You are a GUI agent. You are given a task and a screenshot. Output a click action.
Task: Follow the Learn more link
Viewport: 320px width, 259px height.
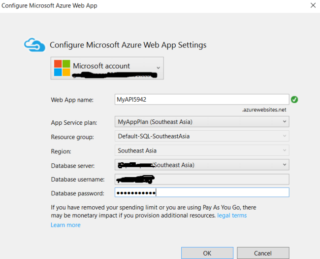coord(65,225)
